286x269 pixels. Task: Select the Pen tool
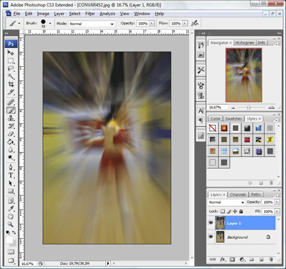point(10,167)
